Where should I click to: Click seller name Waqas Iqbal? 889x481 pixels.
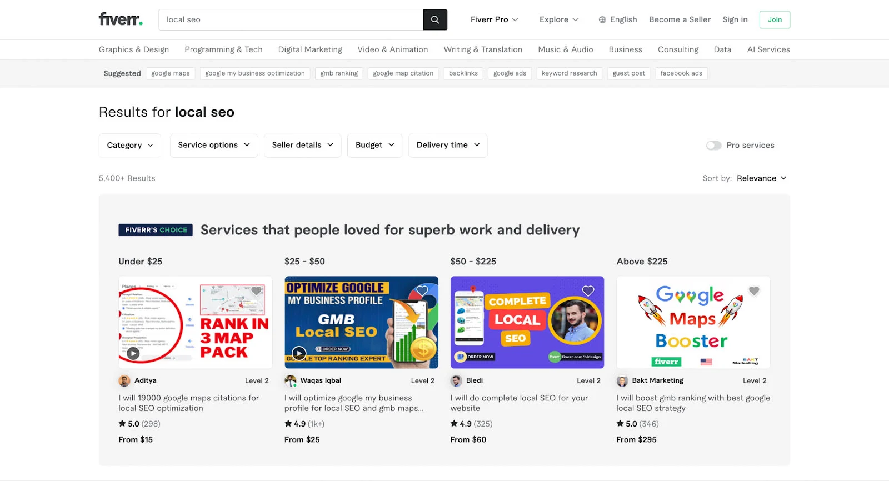[x=321, y=380]
